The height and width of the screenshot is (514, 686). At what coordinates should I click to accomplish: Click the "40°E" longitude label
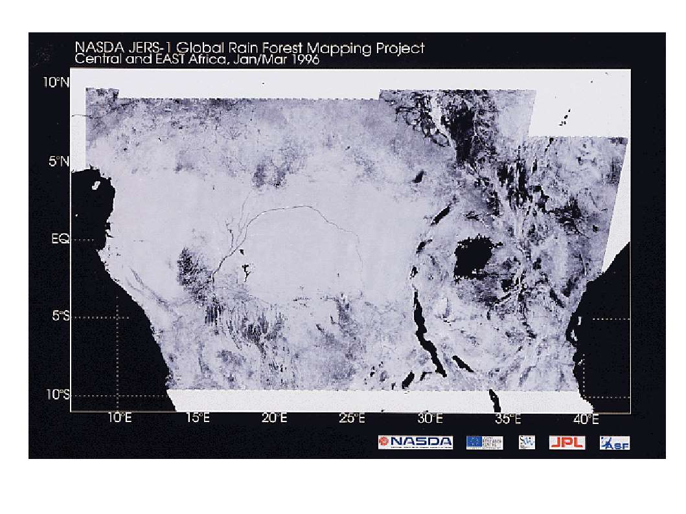pos(586,419)
